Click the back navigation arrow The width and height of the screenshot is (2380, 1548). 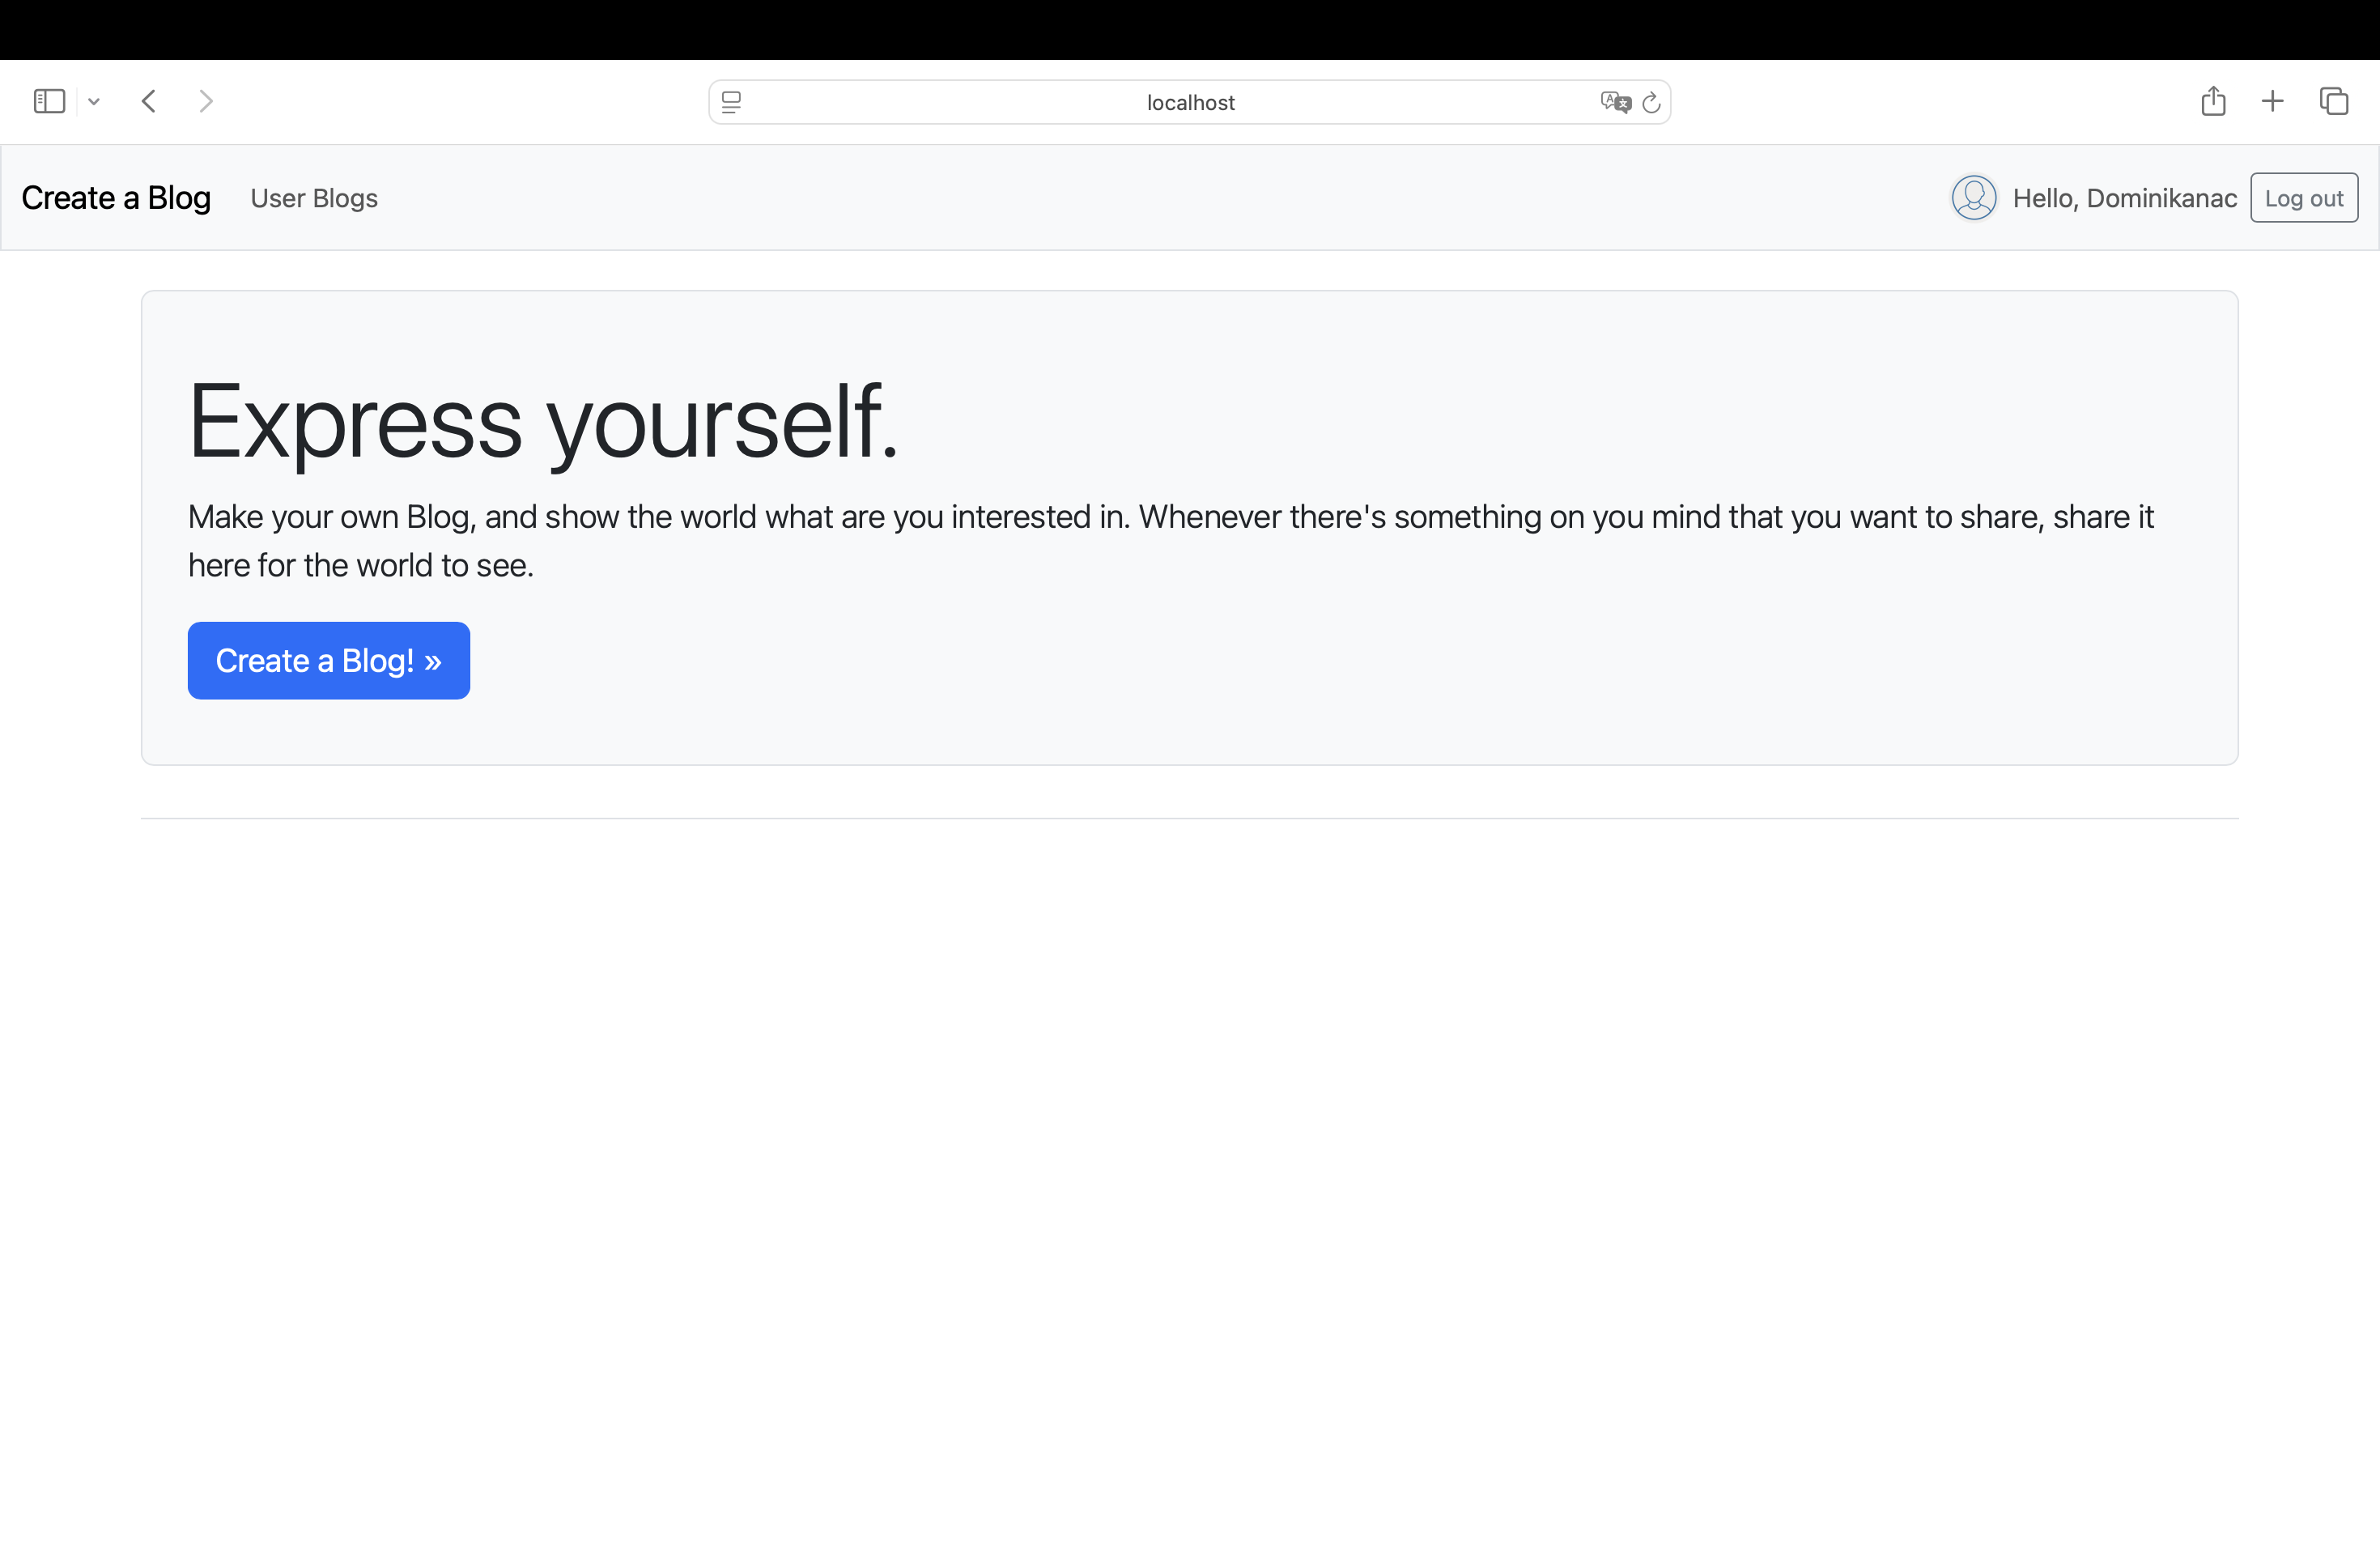coord(148,100)
